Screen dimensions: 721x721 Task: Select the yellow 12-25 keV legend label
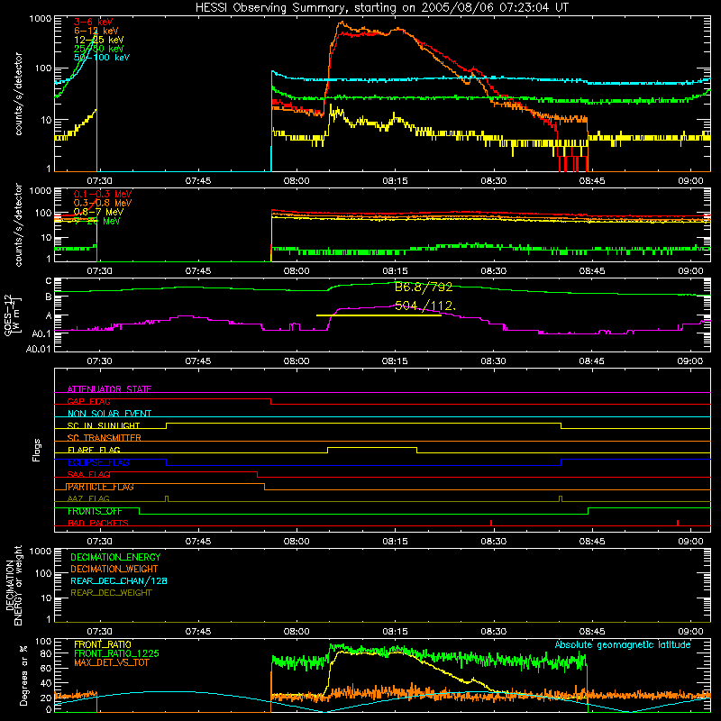(x=98, y=40)
